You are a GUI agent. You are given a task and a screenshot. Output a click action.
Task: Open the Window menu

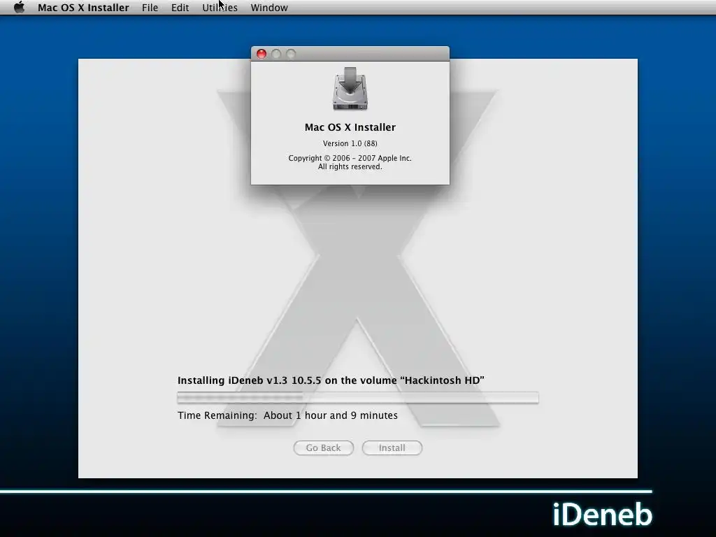(x=269, y=8)
